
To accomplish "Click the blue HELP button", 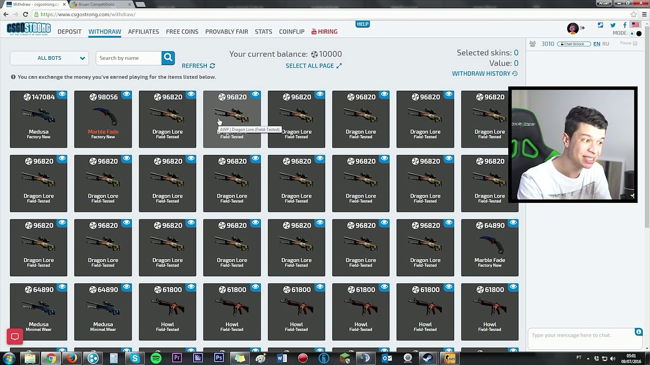I will tap(363, 24).
